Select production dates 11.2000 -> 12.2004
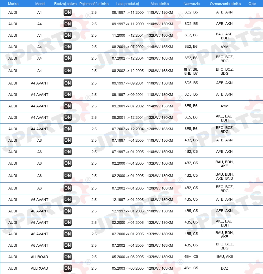Screen dimensions: 263x274 [x=128, y=35]
